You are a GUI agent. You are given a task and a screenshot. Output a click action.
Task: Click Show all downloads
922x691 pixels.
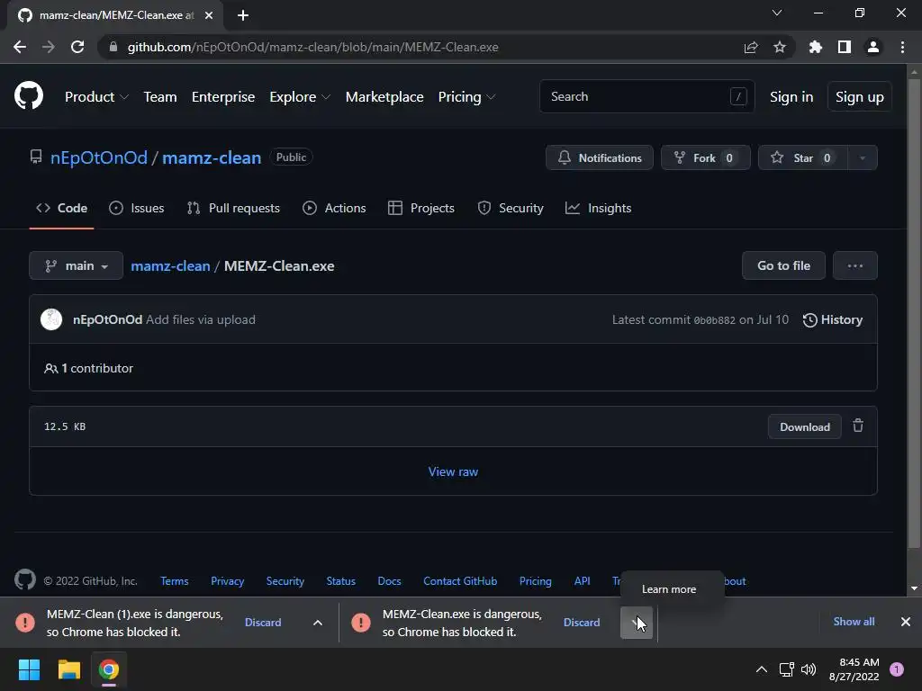click(854, 621)
